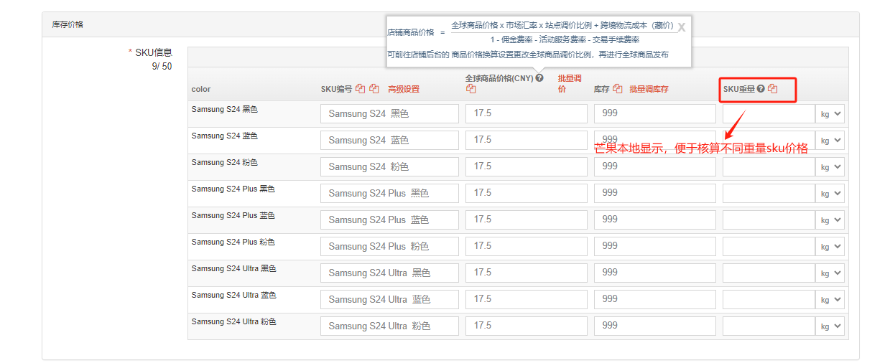The height and width of the screenshot is (363, 890).
Task: Click 批量调价 batch price link
Action: point(570,84)
